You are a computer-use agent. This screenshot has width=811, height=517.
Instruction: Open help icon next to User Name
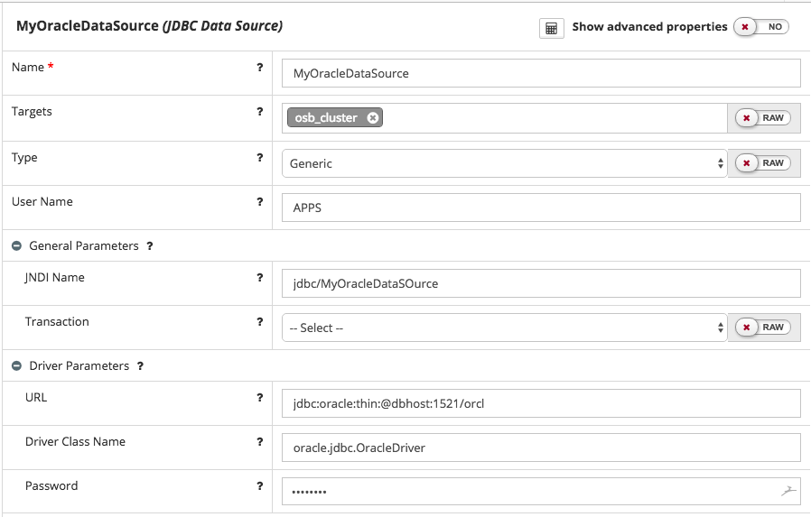260,202
